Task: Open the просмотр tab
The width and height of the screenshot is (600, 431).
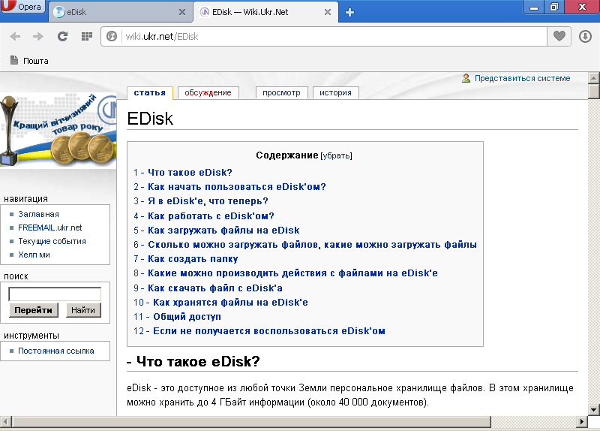Action: click(x=282, y=92)
